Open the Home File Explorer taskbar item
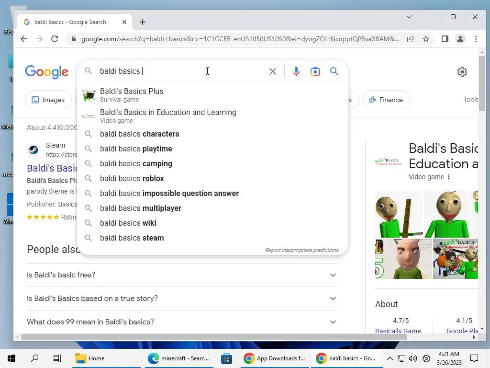 pos(106,358)
